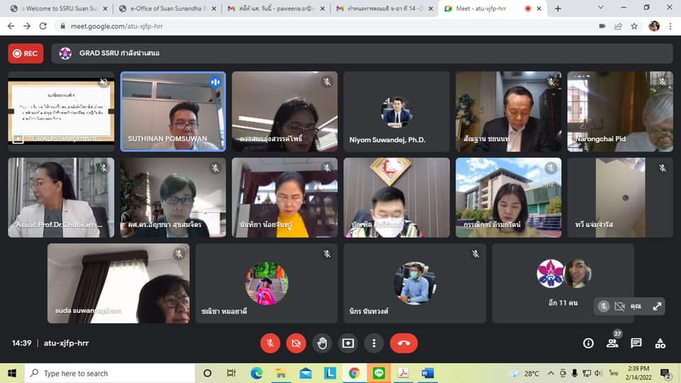Open a new browser tab
Image resolution: width=681 pixels, height=383 pixels.
(x=558, y=9)
